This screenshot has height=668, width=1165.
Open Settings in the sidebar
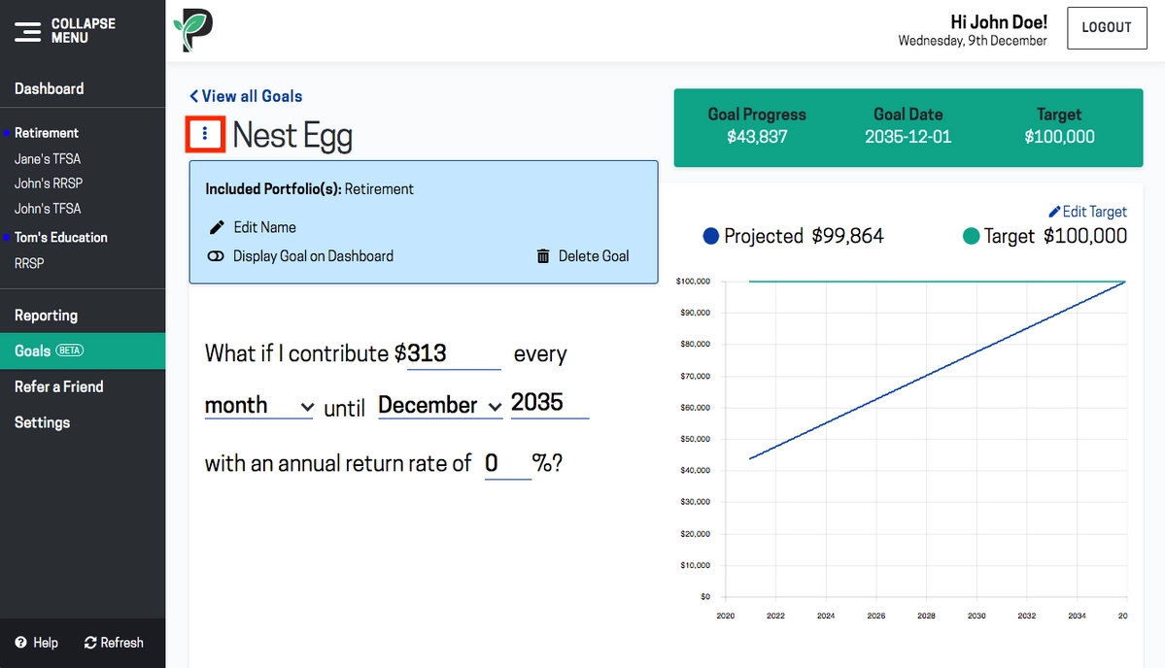43,422
